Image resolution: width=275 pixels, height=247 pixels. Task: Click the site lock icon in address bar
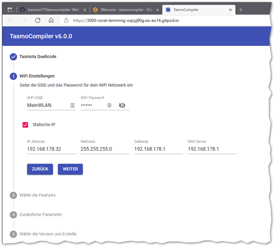(x=66, y=20)
